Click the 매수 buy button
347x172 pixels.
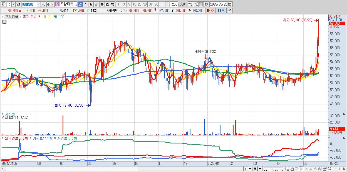(210, 11)
